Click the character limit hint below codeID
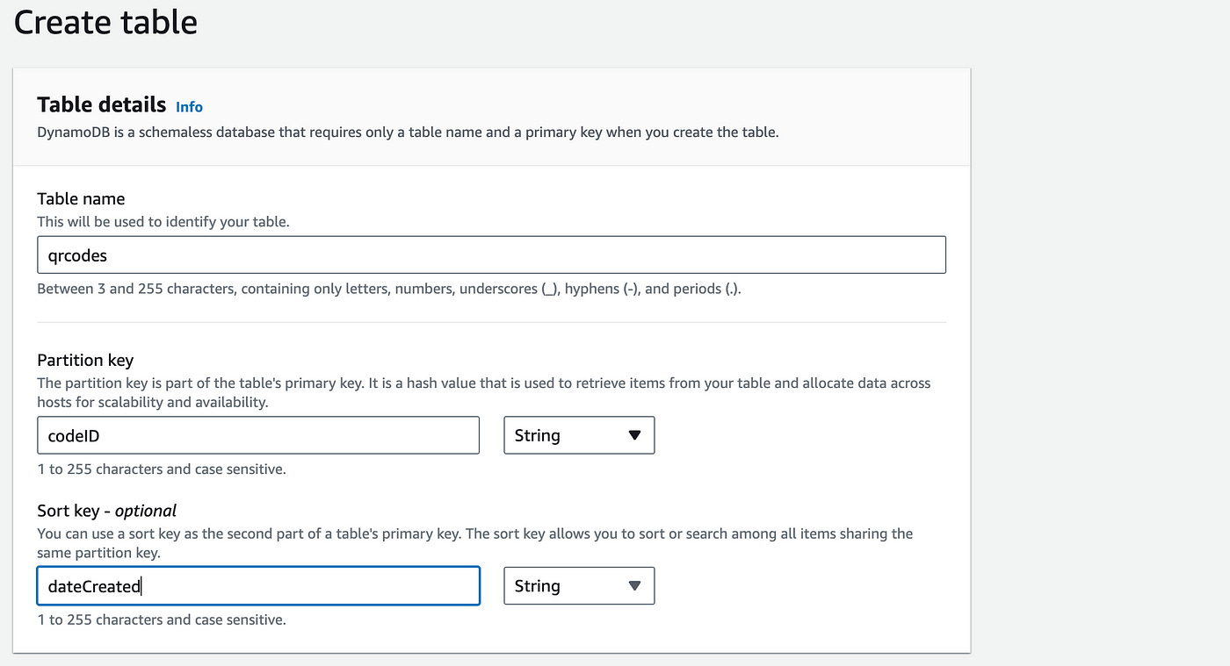Viewport: 1230px width, 666px height. [x=161, y=469]
